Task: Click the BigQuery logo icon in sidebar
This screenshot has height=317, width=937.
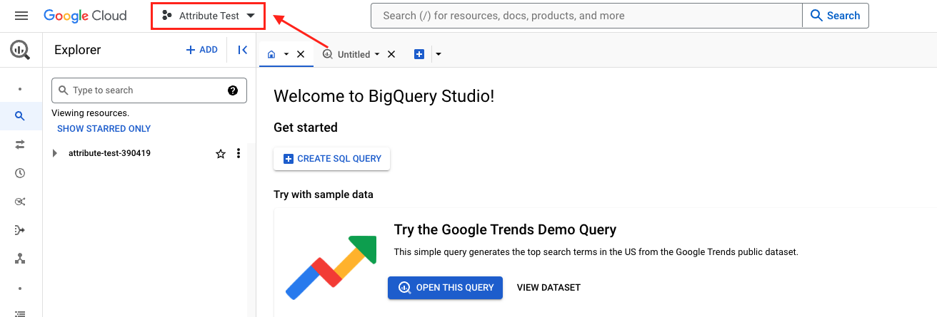Action: point(20,50)
